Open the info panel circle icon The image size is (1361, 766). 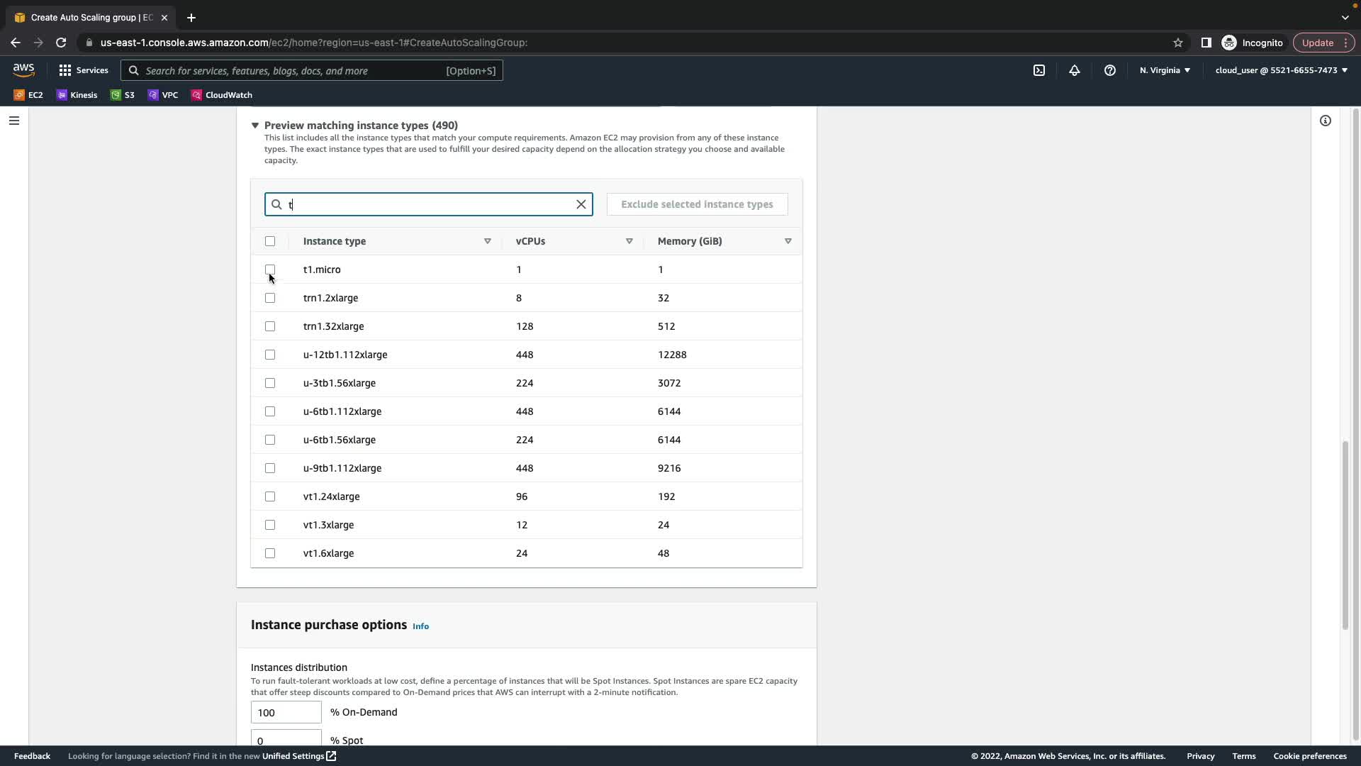[x=1325, y=121]
